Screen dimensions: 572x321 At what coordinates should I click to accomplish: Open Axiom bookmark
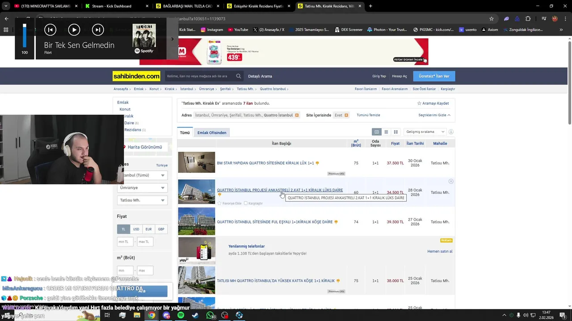pyautogui.click(x=489, y=30)
